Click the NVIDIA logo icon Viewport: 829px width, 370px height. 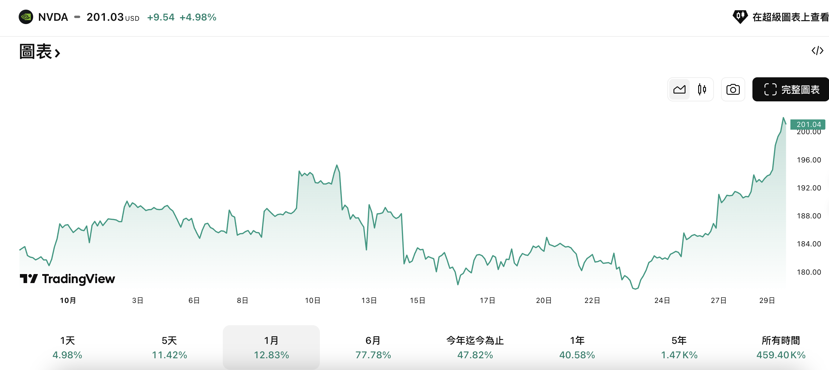point(26,17)
